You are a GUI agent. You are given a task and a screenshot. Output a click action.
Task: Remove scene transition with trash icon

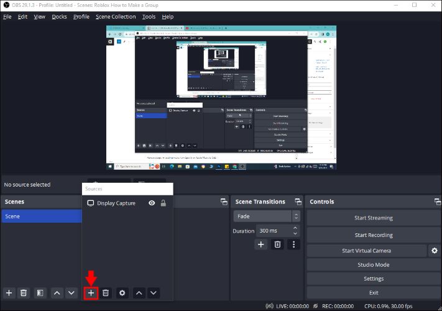278,245
